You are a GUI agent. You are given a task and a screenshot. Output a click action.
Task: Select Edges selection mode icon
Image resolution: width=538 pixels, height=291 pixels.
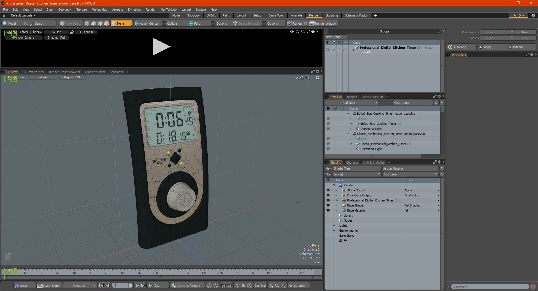pos(94,24)
